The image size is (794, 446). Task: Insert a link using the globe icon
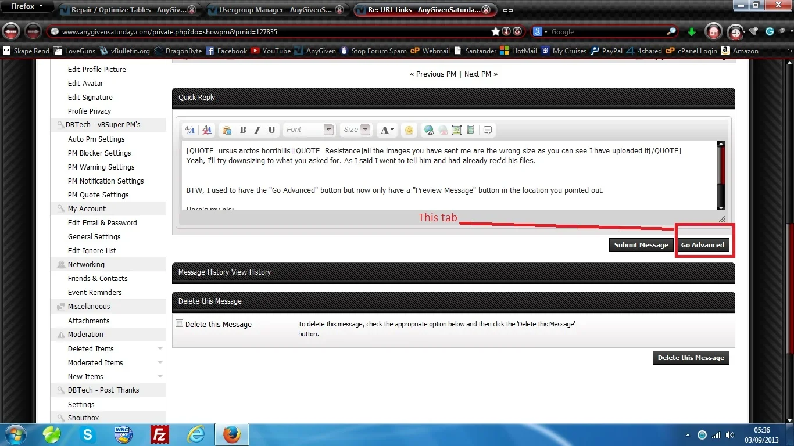428,130
